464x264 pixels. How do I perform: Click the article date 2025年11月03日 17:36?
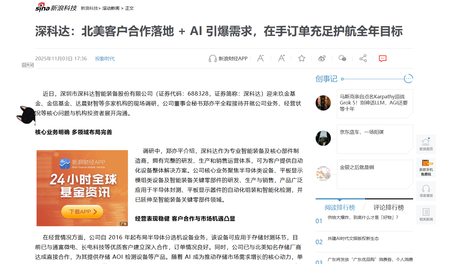pos(61,58)
